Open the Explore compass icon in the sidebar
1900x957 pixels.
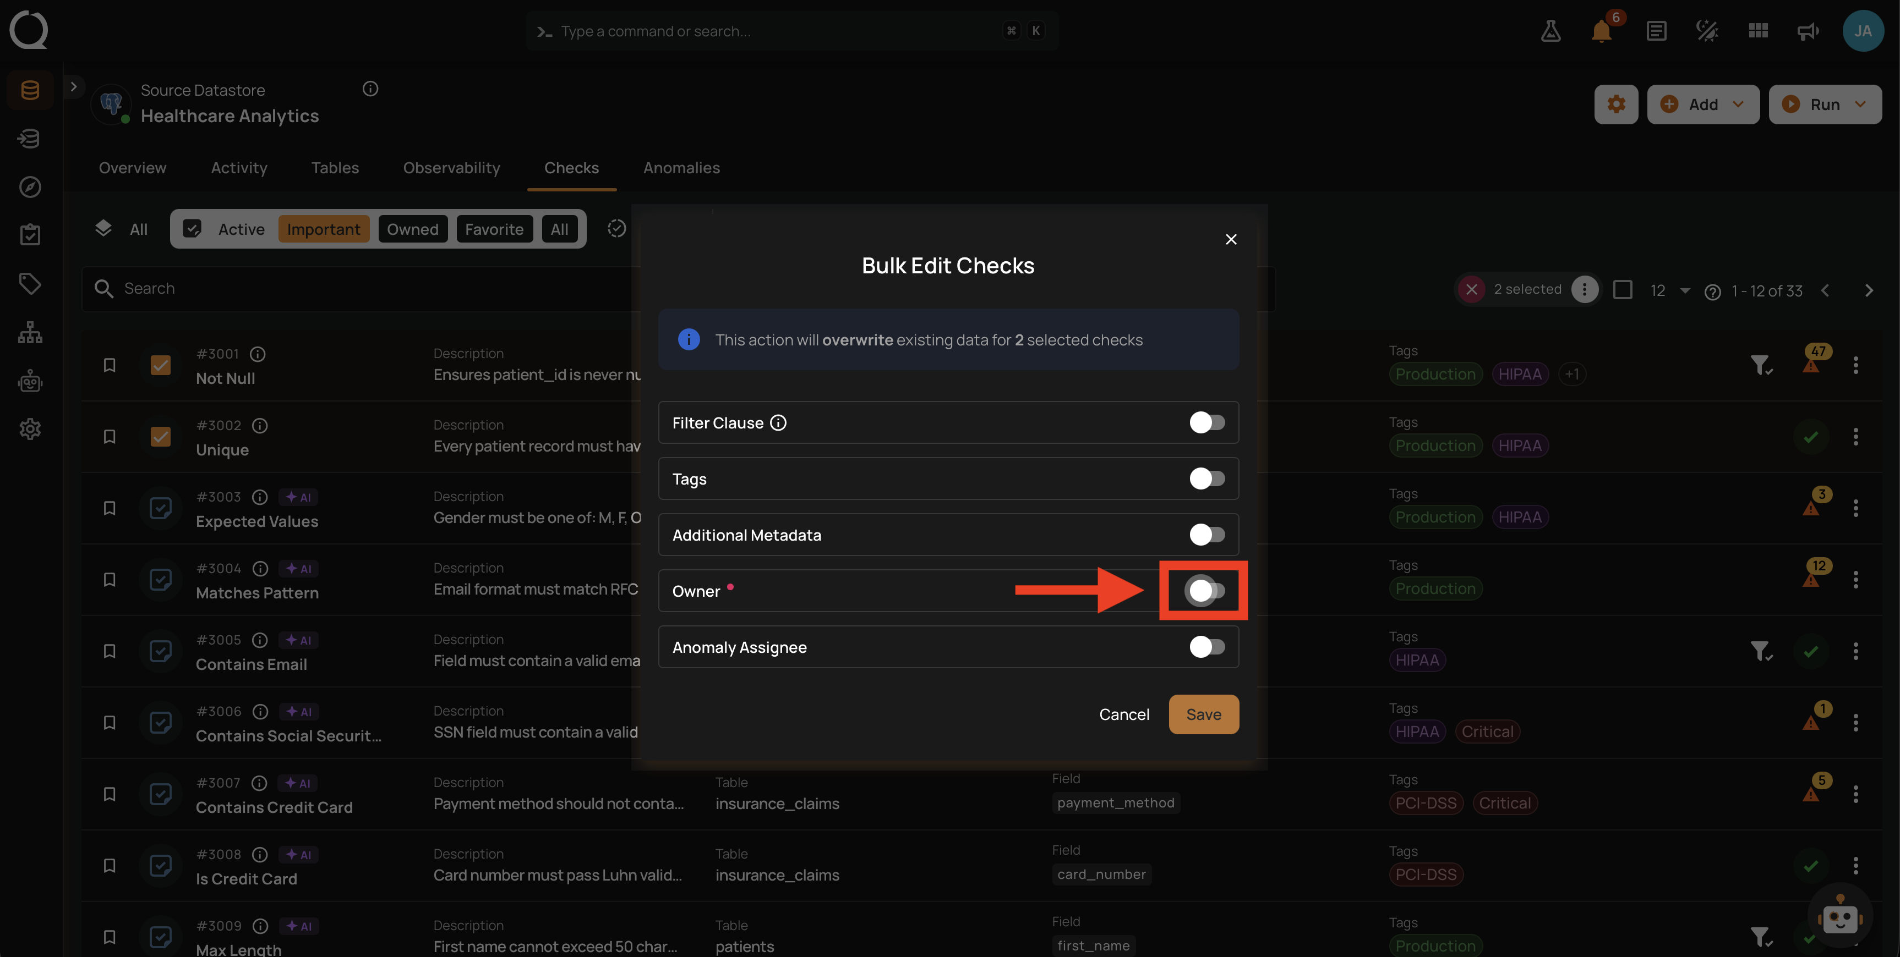30,186
